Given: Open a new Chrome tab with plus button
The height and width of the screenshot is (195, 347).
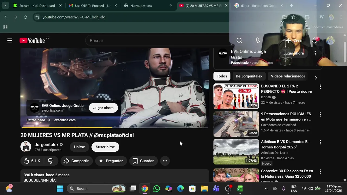Looking at the screenshot, I should click(291, 5).
